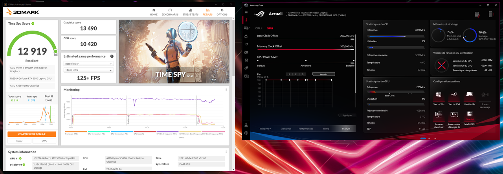
Task: Click the SAVE button in 3DMark
Action: pos(44,141)
